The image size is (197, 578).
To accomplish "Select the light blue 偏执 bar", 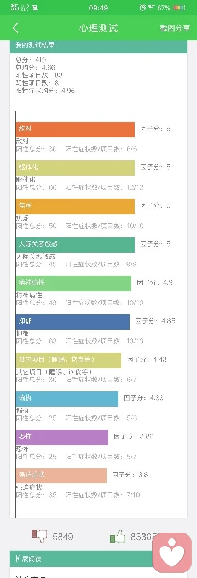I will coord(67,398).
